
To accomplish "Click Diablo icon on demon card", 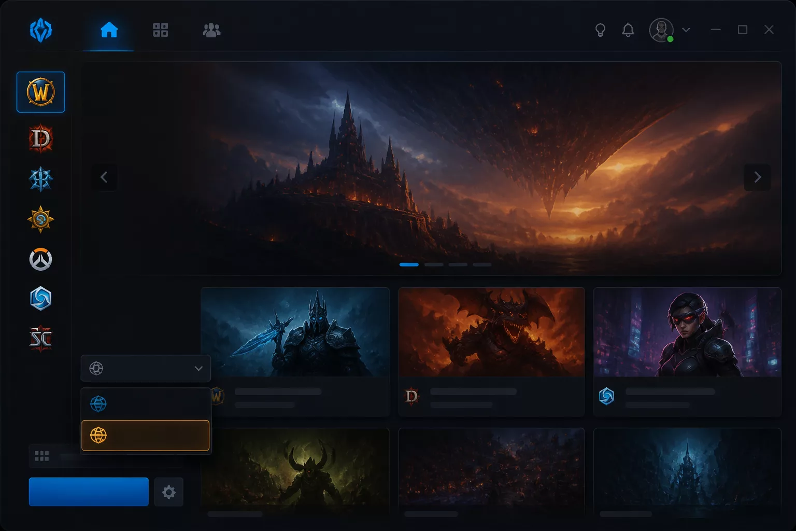I will point(411,397).
